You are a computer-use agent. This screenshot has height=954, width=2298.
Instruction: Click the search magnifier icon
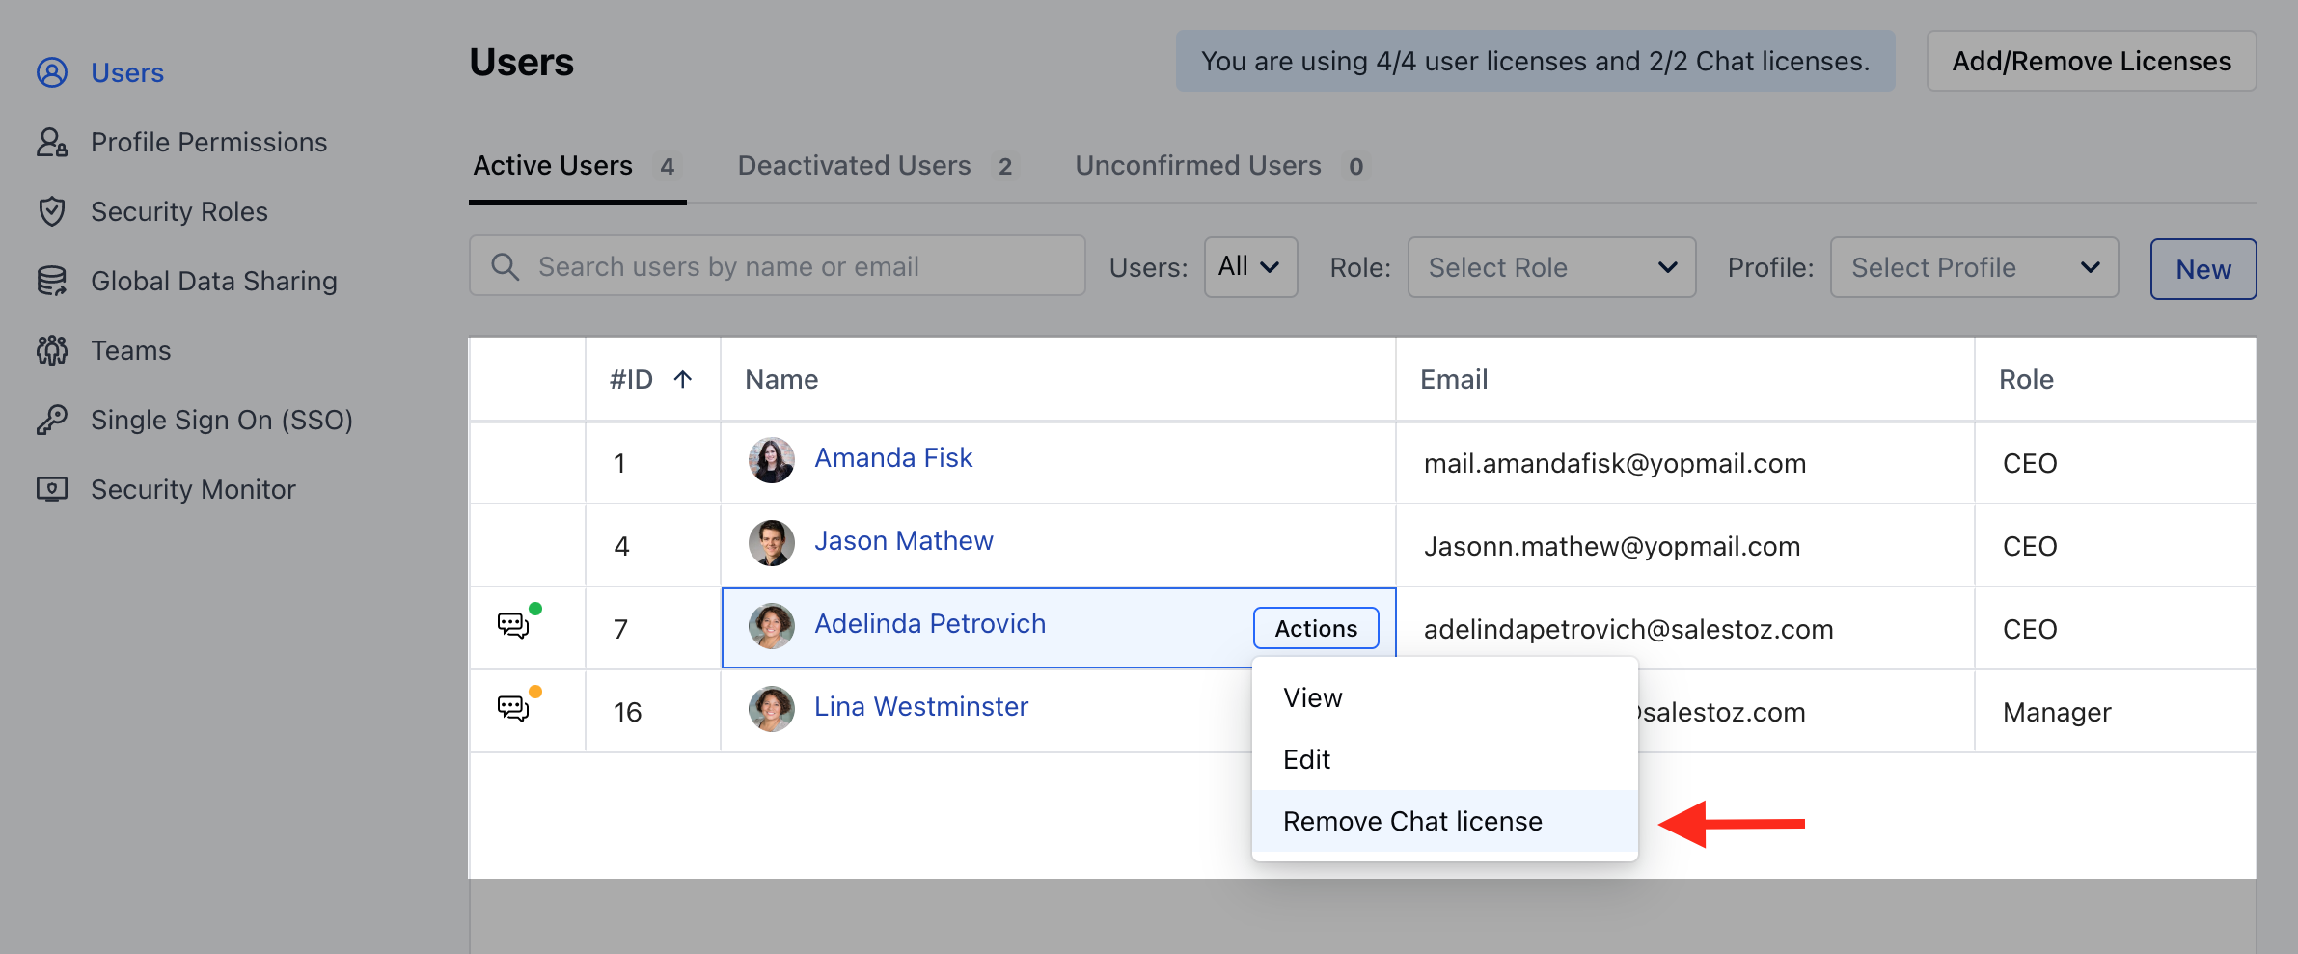(506, 266)
